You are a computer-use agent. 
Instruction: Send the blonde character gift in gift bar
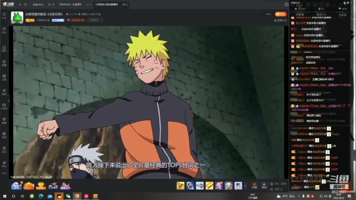(x=228, y=186)
